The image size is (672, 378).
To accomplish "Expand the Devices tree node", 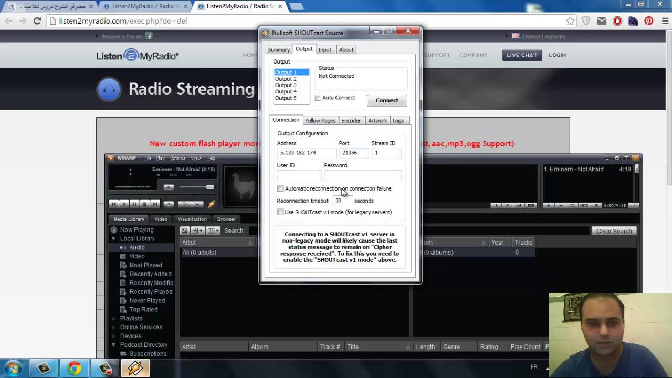I will [113, 336].
